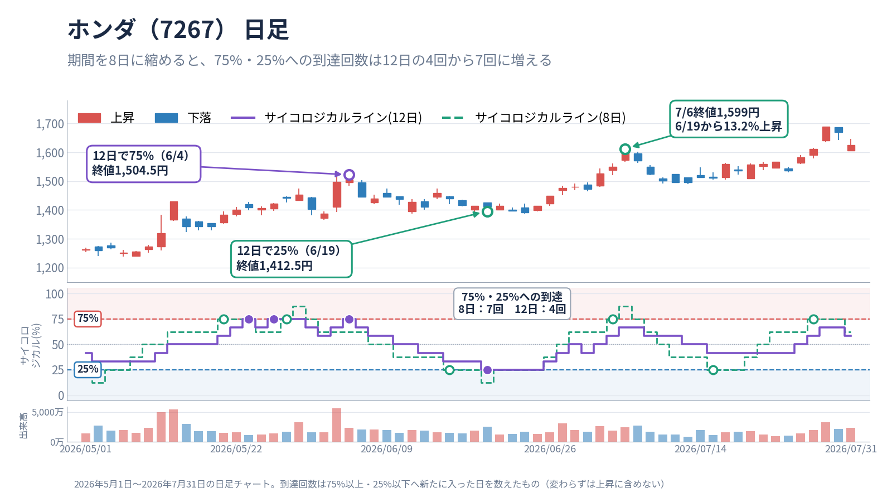Click the purple dot on the 25% line
This screenshot has height=502, width=892.
[x=487, y=370]
